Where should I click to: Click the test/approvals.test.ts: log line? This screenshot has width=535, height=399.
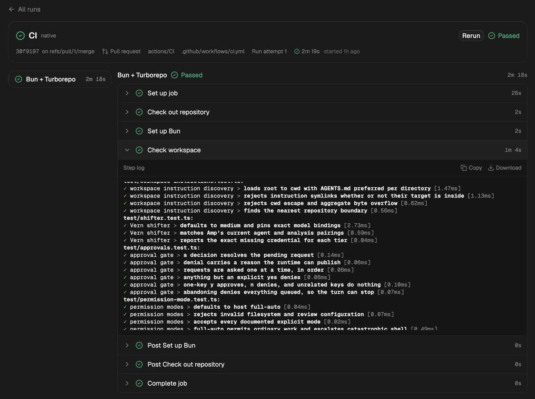pyautogui.click(x=162, y=248)
